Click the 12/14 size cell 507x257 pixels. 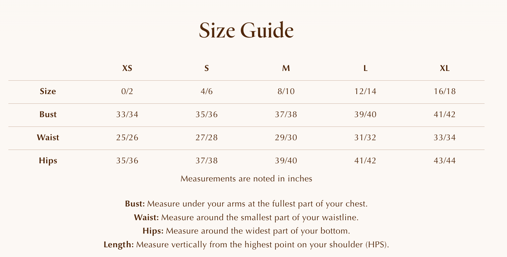(x=365, y=91)
